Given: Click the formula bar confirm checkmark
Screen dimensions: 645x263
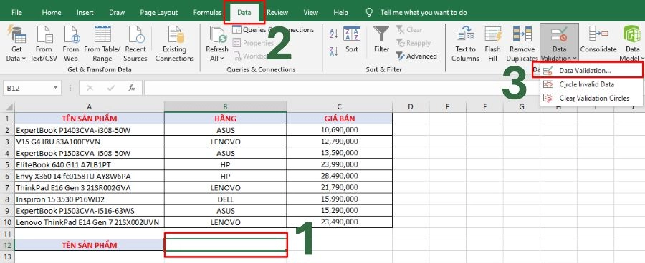Looking at the screenshot, I should click(x=110, y=88).
